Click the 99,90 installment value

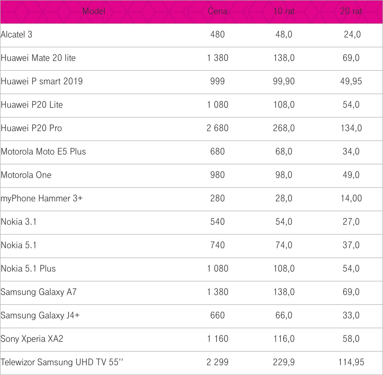click(x=284, y=81)
